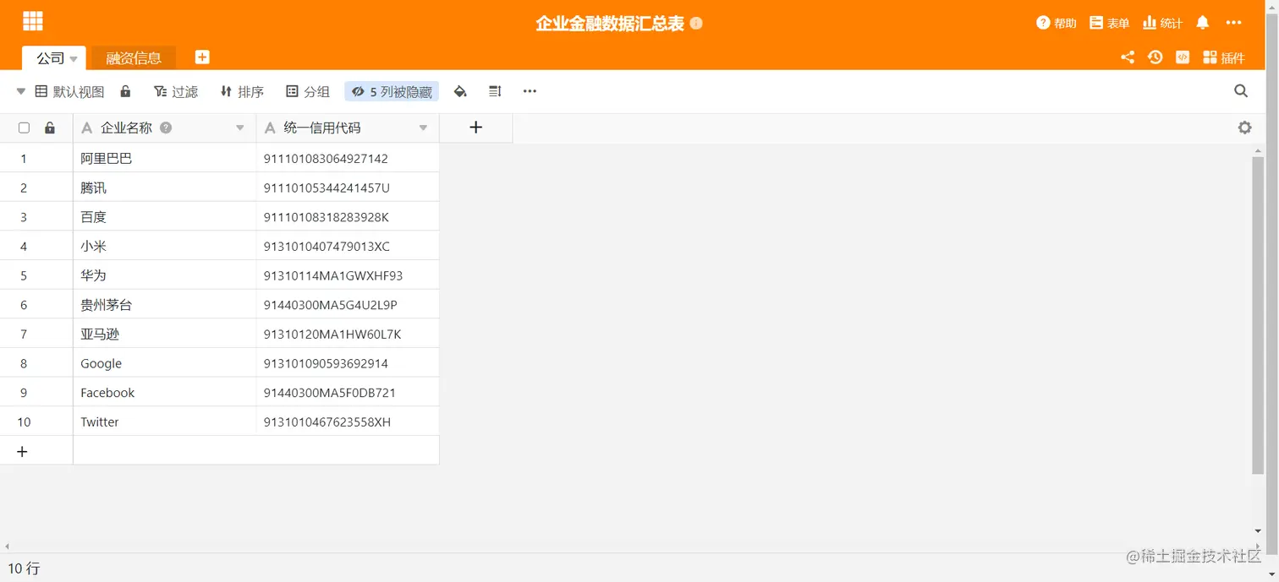
Task: Select the code 91110105344241457U
Action: pyautogui.click(x=348, y=188)
